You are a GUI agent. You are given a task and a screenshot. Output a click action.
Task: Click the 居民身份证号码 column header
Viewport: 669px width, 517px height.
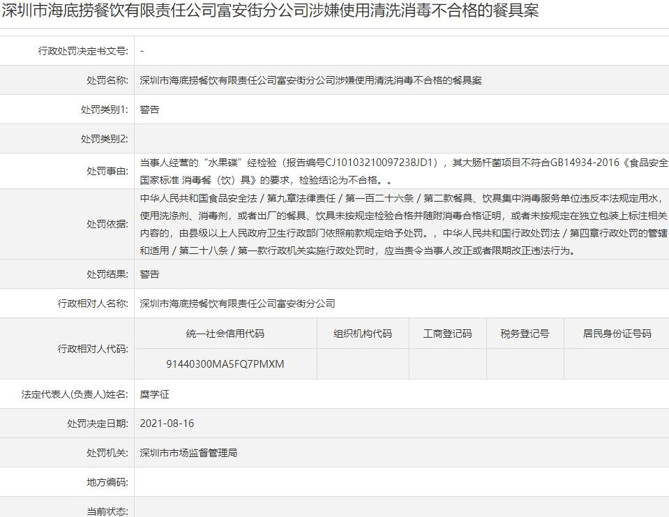pyautogui.click(x=617, y=334)
